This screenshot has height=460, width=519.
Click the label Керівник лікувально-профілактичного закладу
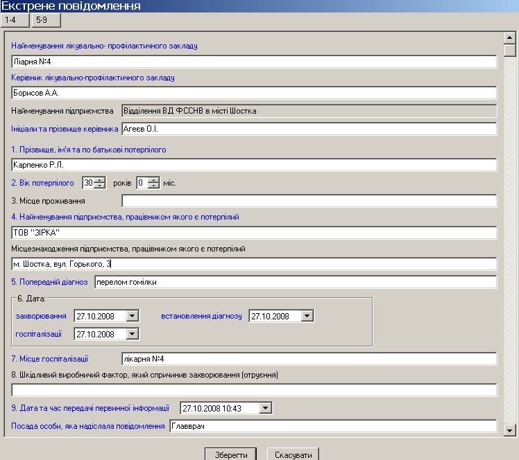point(93,78)
